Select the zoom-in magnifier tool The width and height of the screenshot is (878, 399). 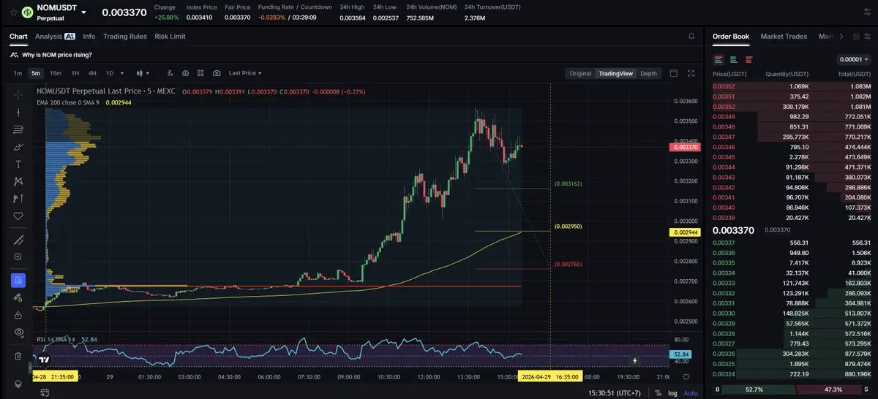pyautogui.click(x=18, y=257)
